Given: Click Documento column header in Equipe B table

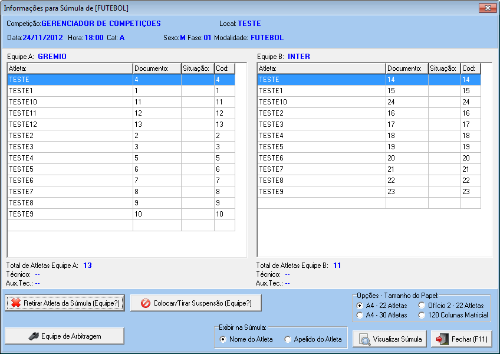Looking at the screenshot, I should tap(406, 68).
